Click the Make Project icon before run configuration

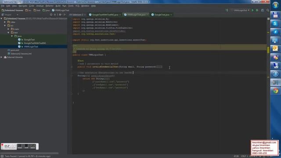coord(227,10)
